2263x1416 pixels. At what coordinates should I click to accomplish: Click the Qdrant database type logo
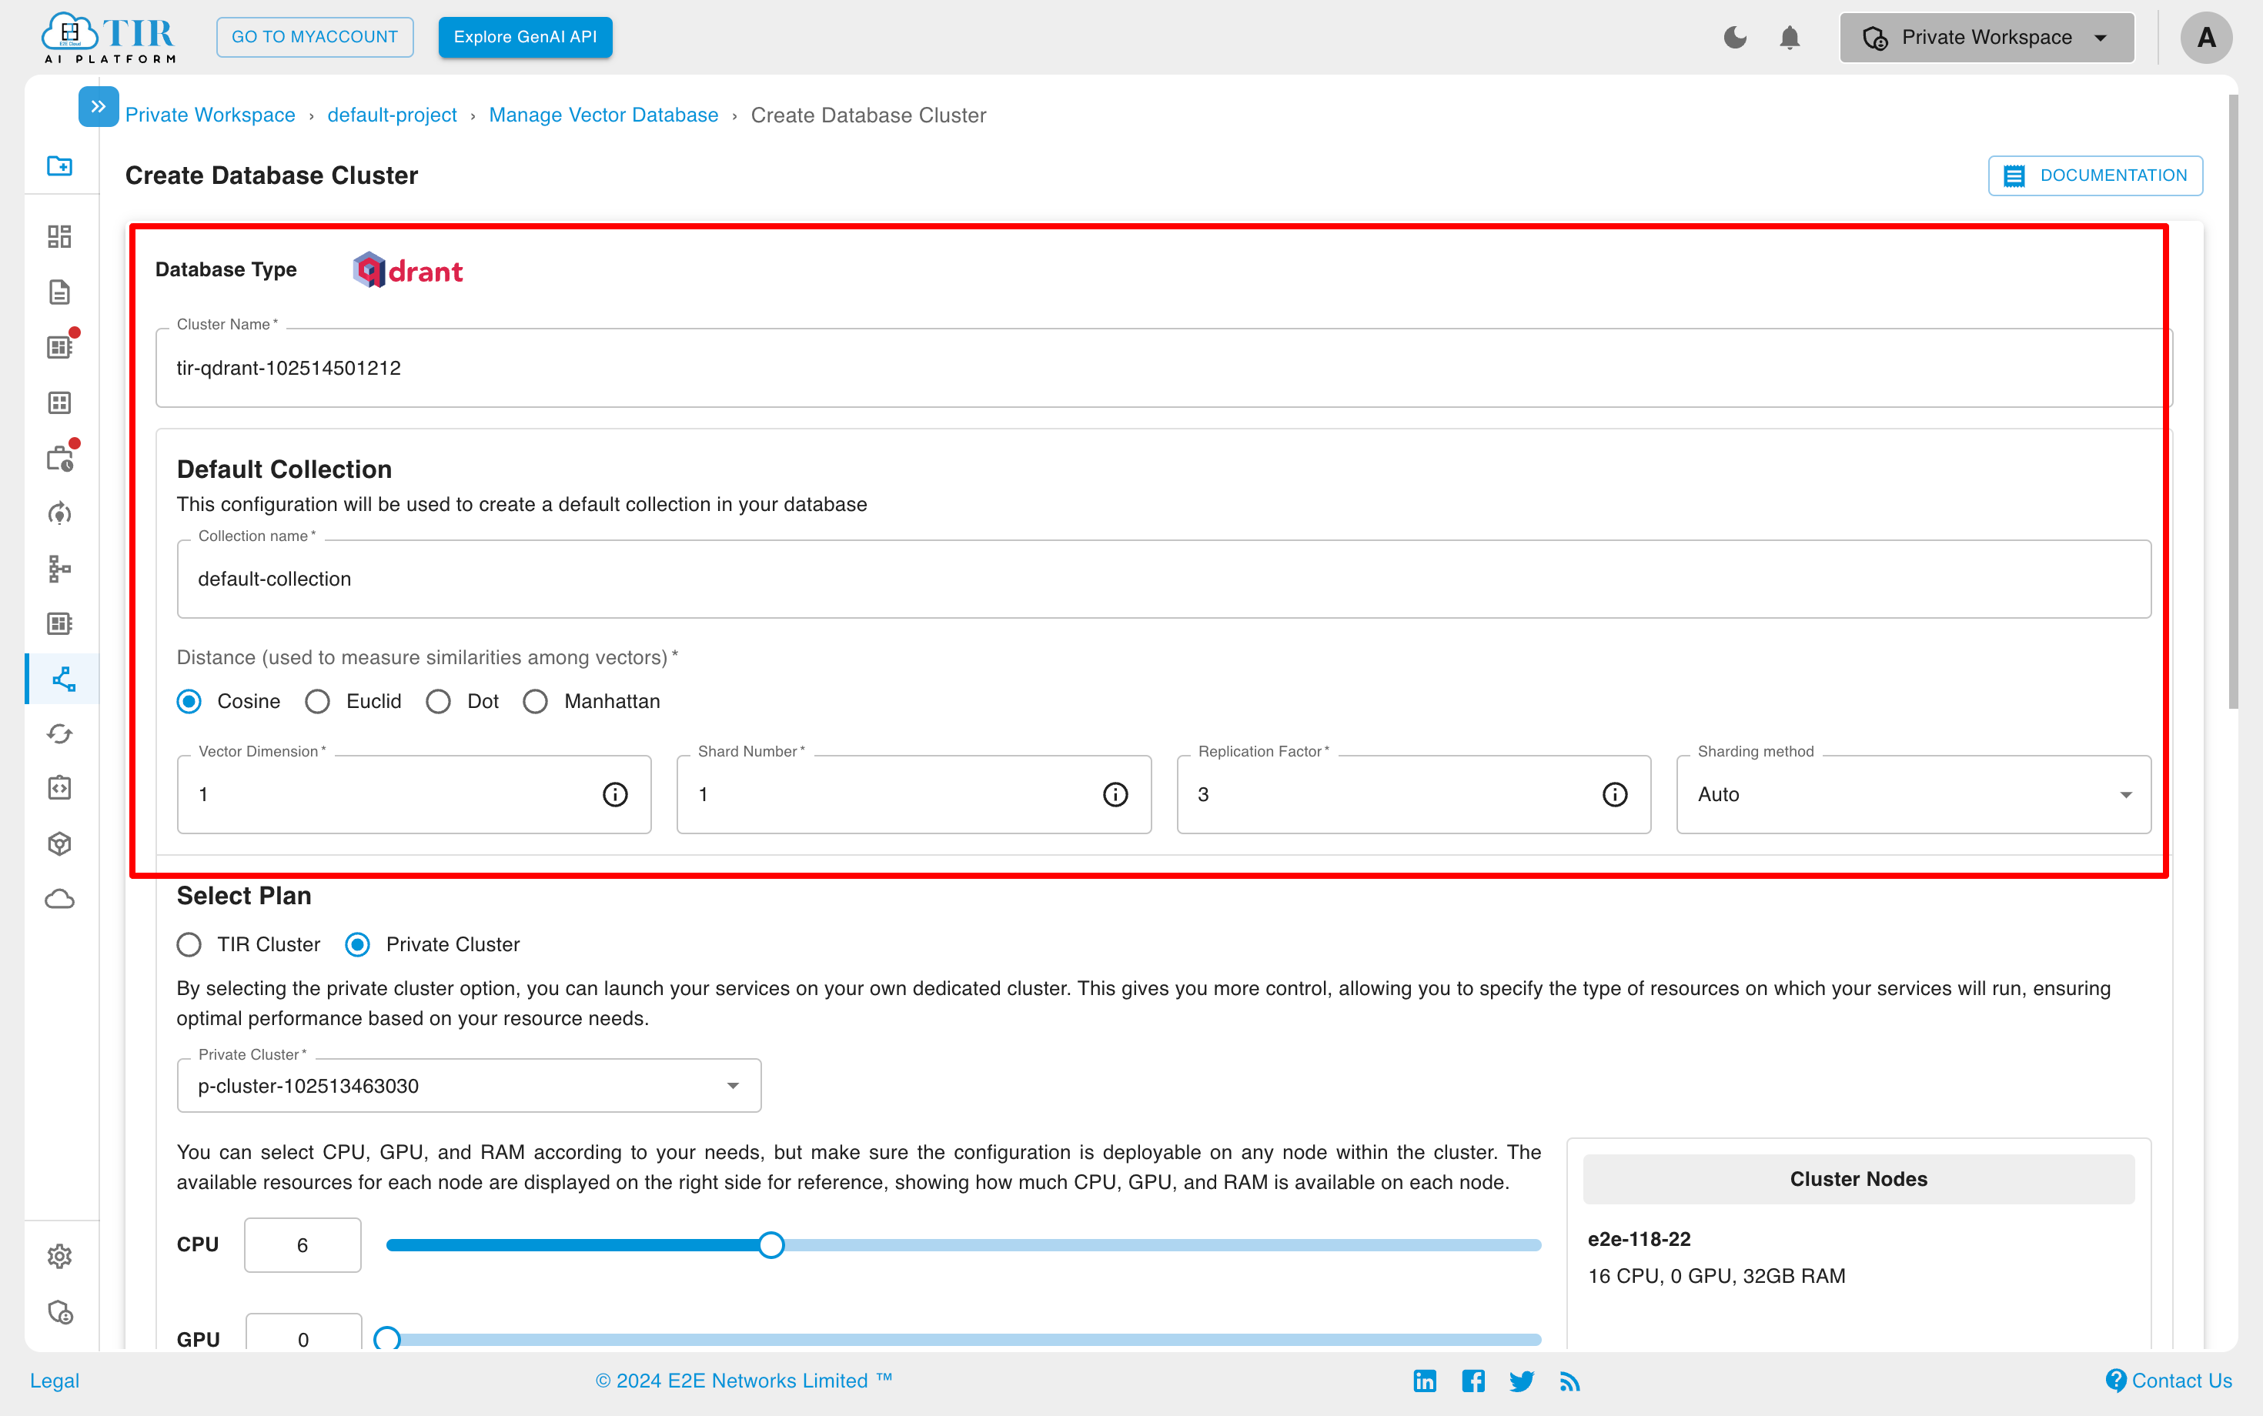pos(407,269)
